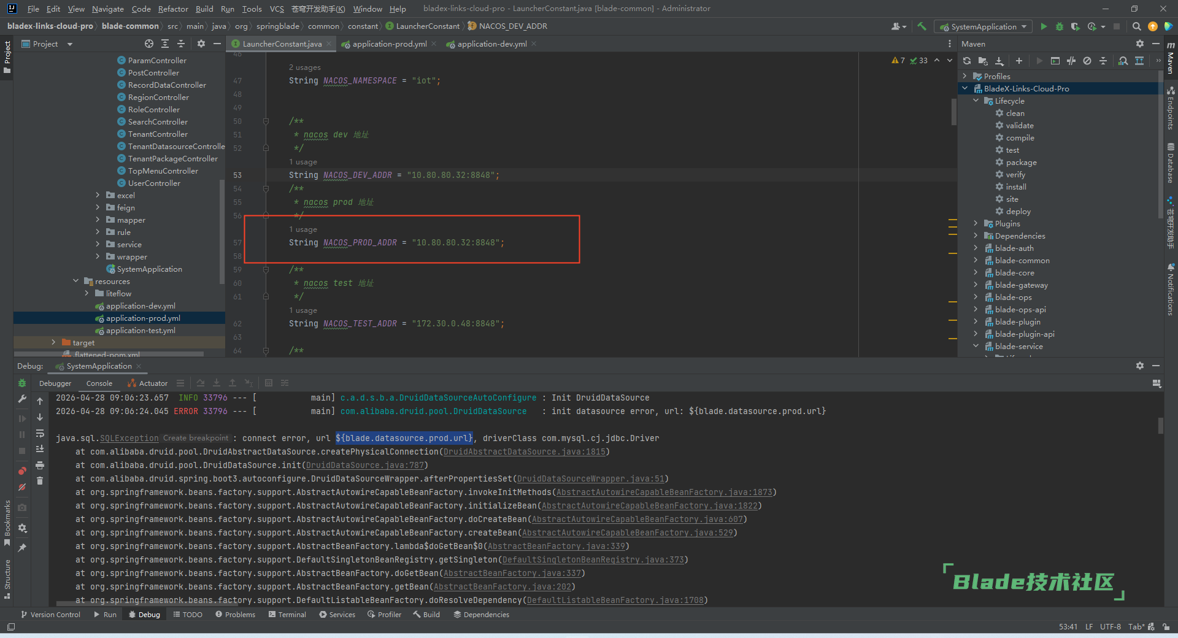Start debugging with the bug icon
The height and width of the screenshot is (638, 1178).
coord(1059,26)
